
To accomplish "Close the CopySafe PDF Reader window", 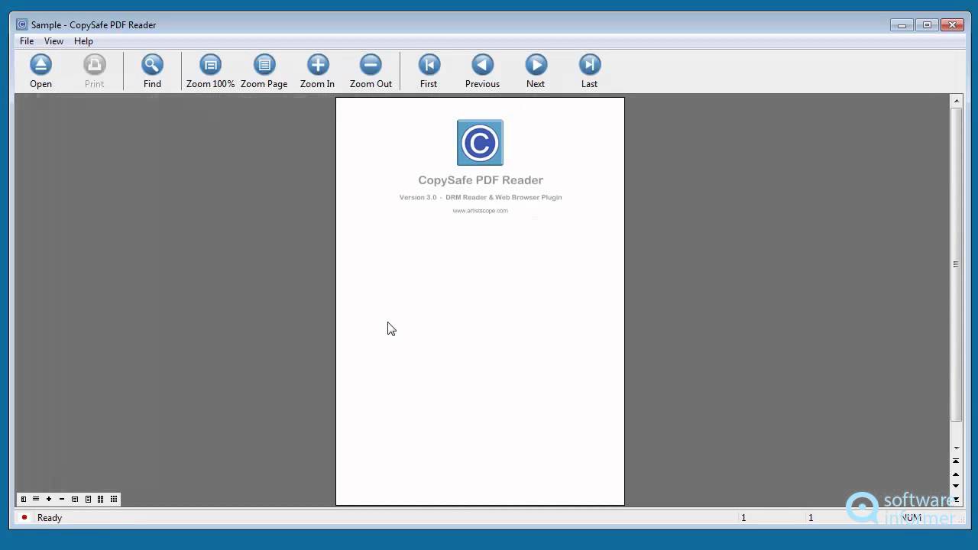I will tap(952, 25).
